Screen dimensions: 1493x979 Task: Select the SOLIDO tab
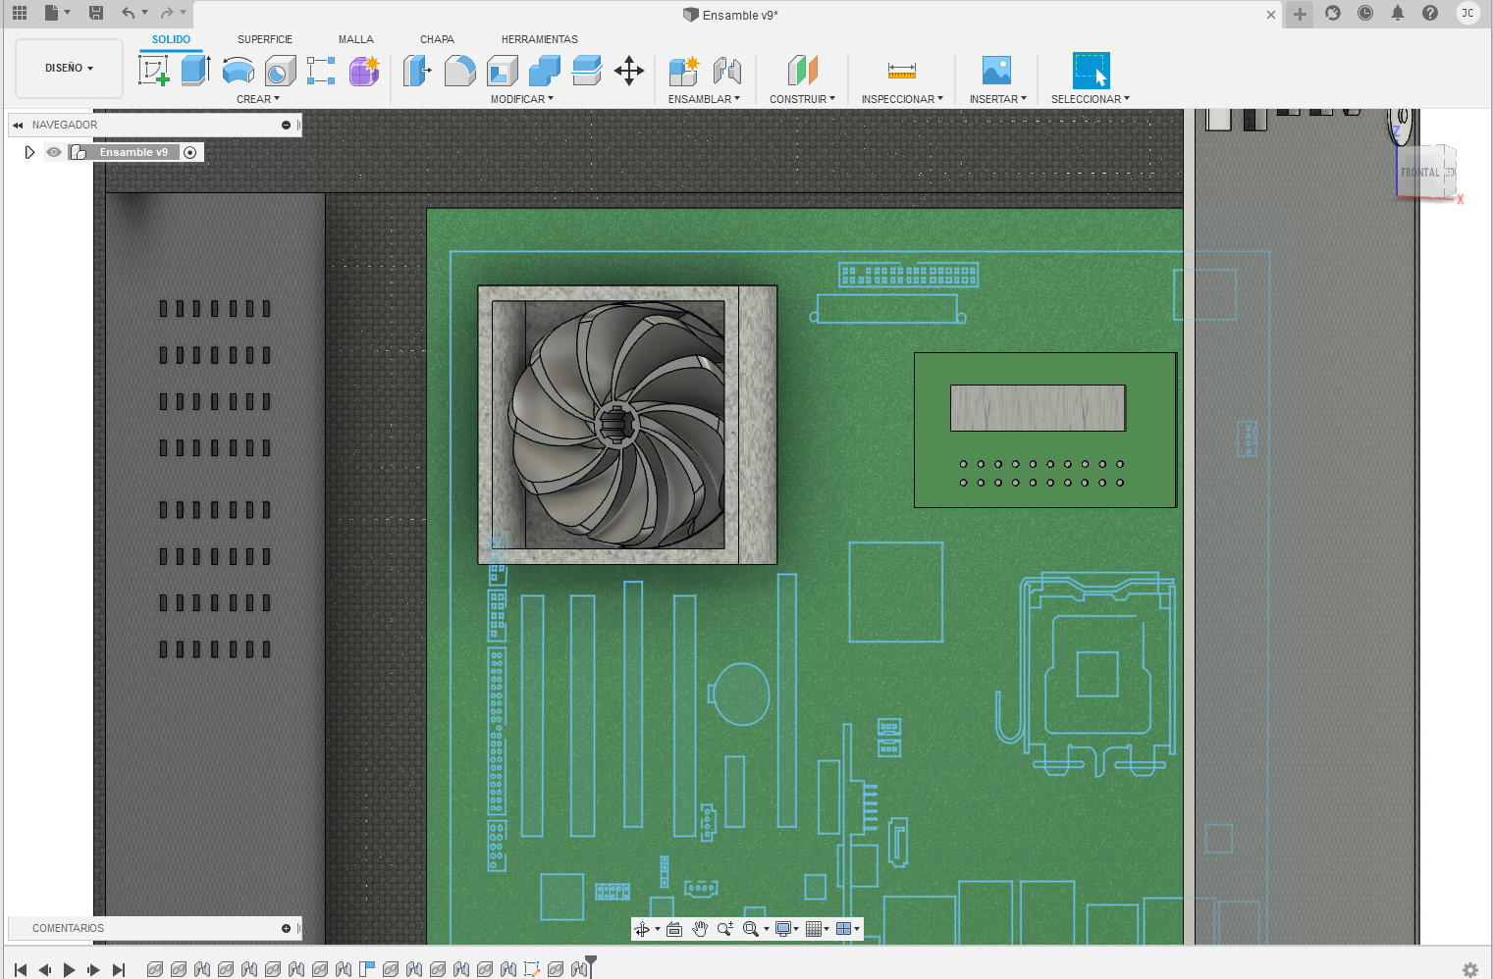coord(171,39)
